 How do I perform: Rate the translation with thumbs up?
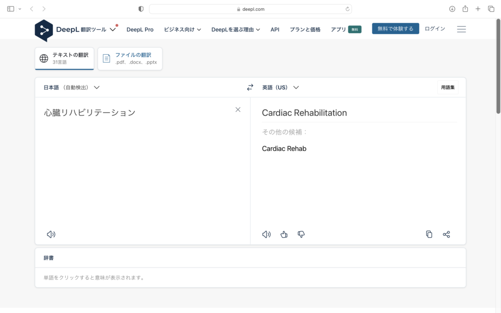coord(284,234)
